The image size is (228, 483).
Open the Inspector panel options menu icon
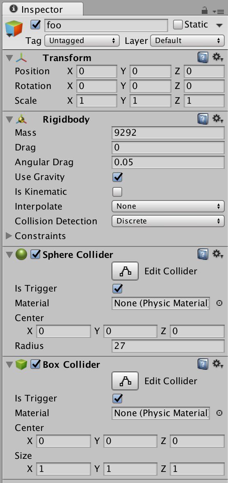(218, 11)
